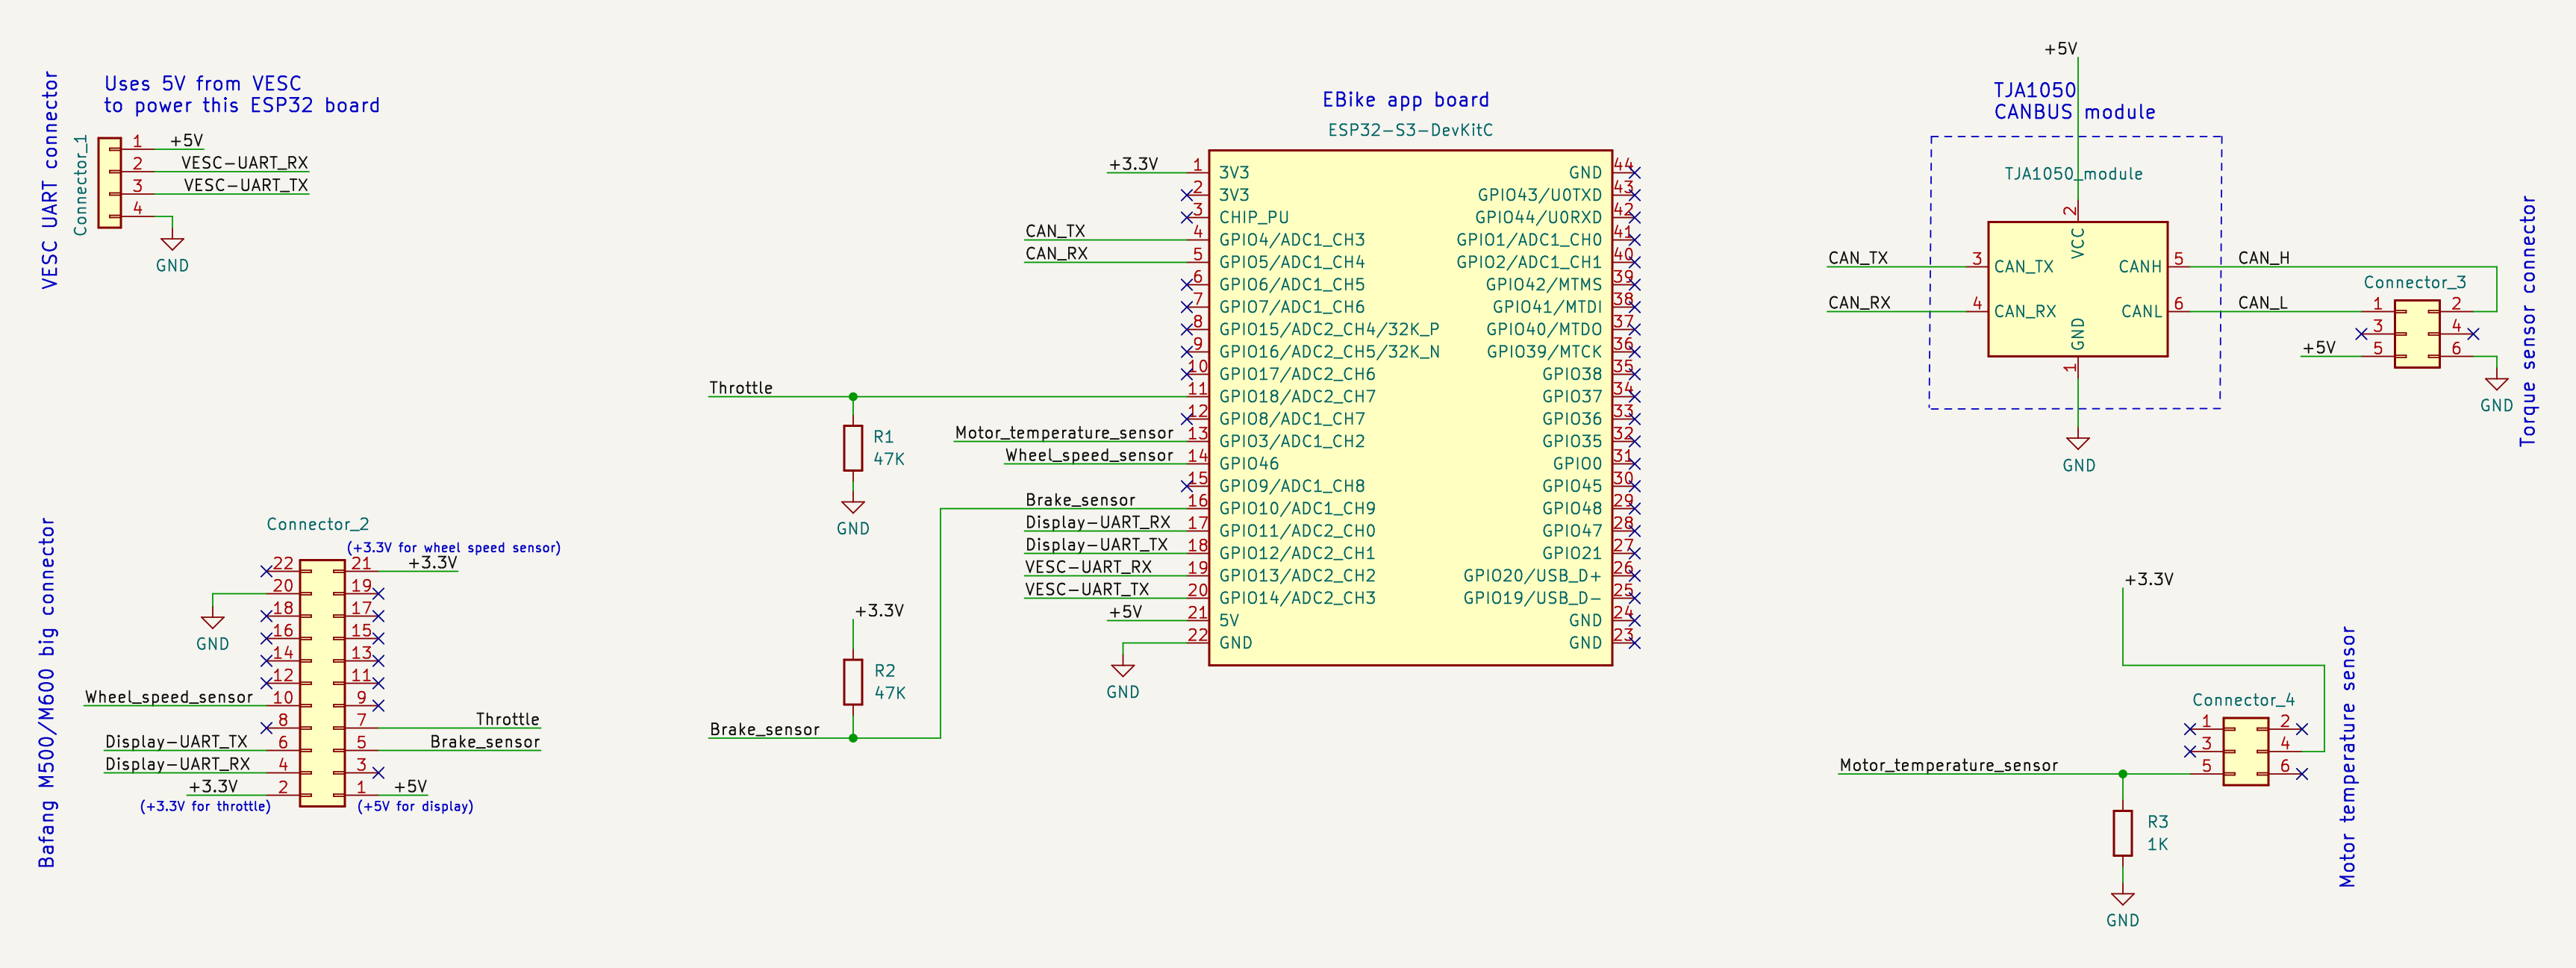Select the Connector_1 four-pin header symbol

pyautogui.click(x=109, y=183)
